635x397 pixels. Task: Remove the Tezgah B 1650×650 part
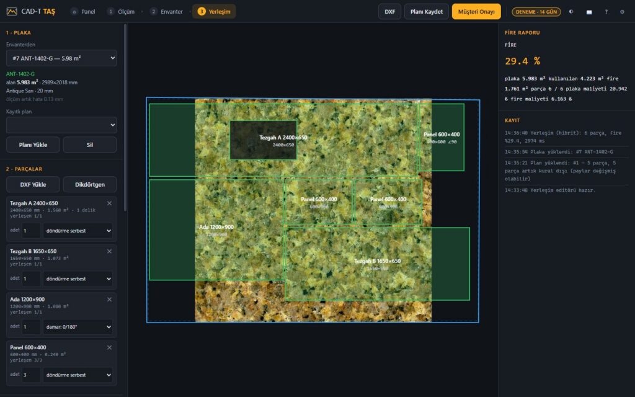109,252
